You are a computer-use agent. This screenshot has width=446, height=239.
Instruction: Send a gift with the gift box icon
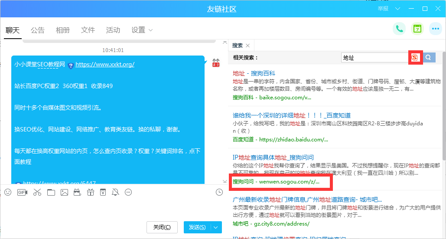[91, 192]
